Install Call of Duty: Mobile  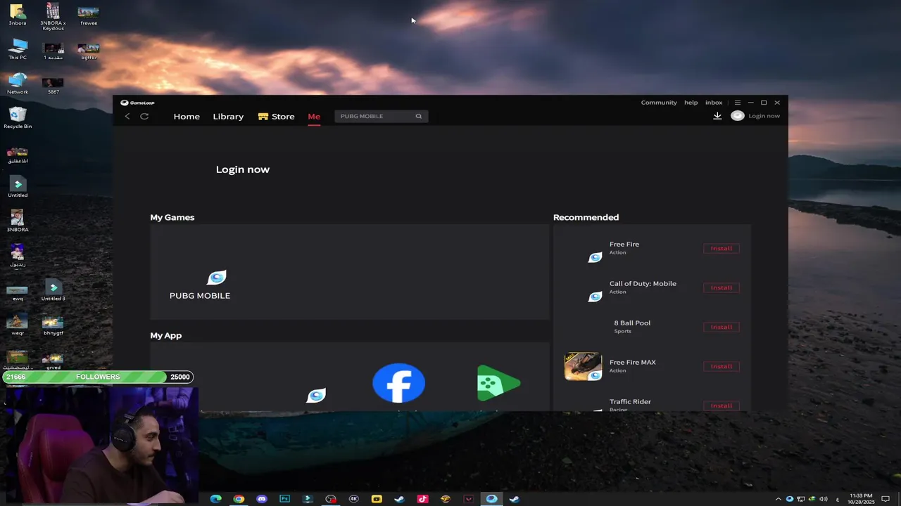click(722, 287)
